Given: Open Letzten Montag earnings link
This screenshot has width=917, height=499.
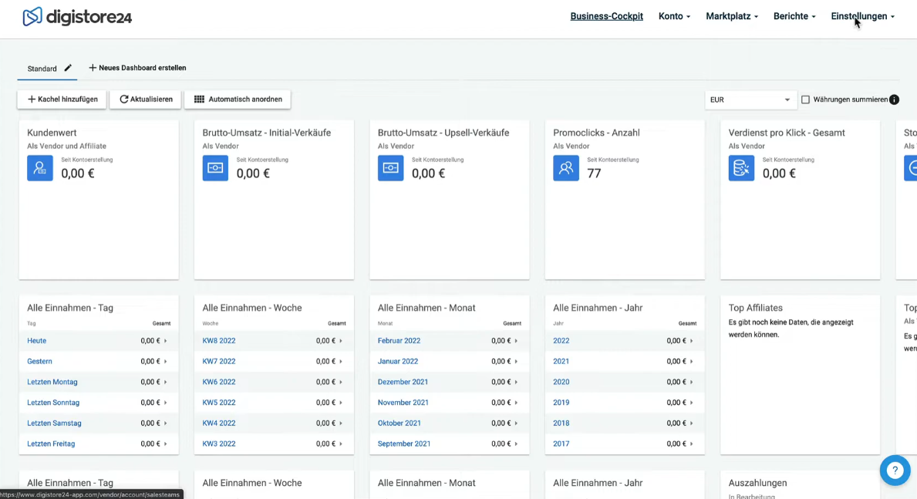Looking at the screenshot, I should (52, 382).
